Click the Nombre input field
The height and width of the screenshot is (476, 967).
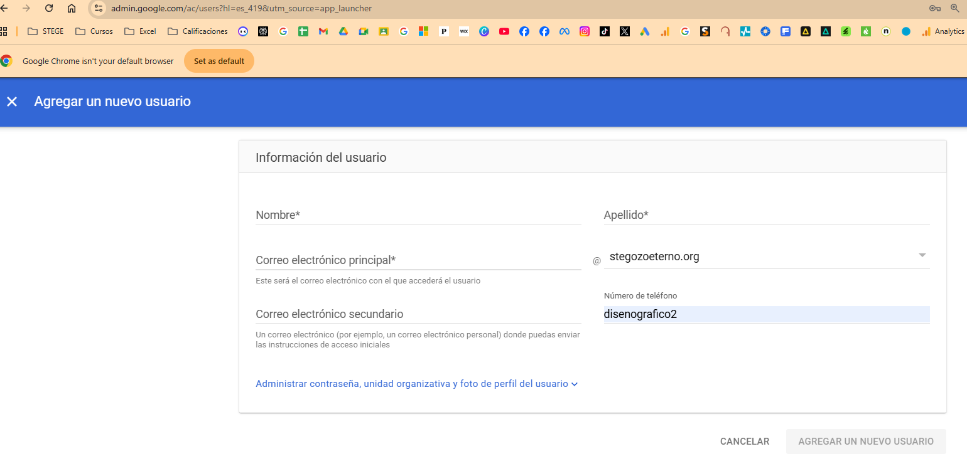click(x=418, y=215)
